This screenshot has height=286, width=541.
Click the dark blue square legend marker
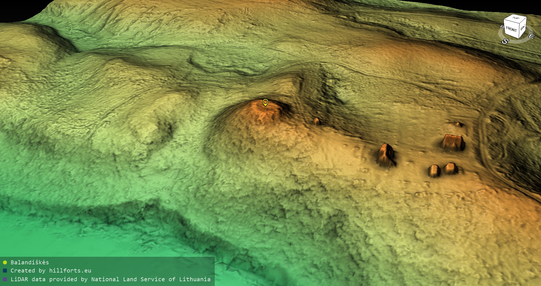(x=5, y=271)
